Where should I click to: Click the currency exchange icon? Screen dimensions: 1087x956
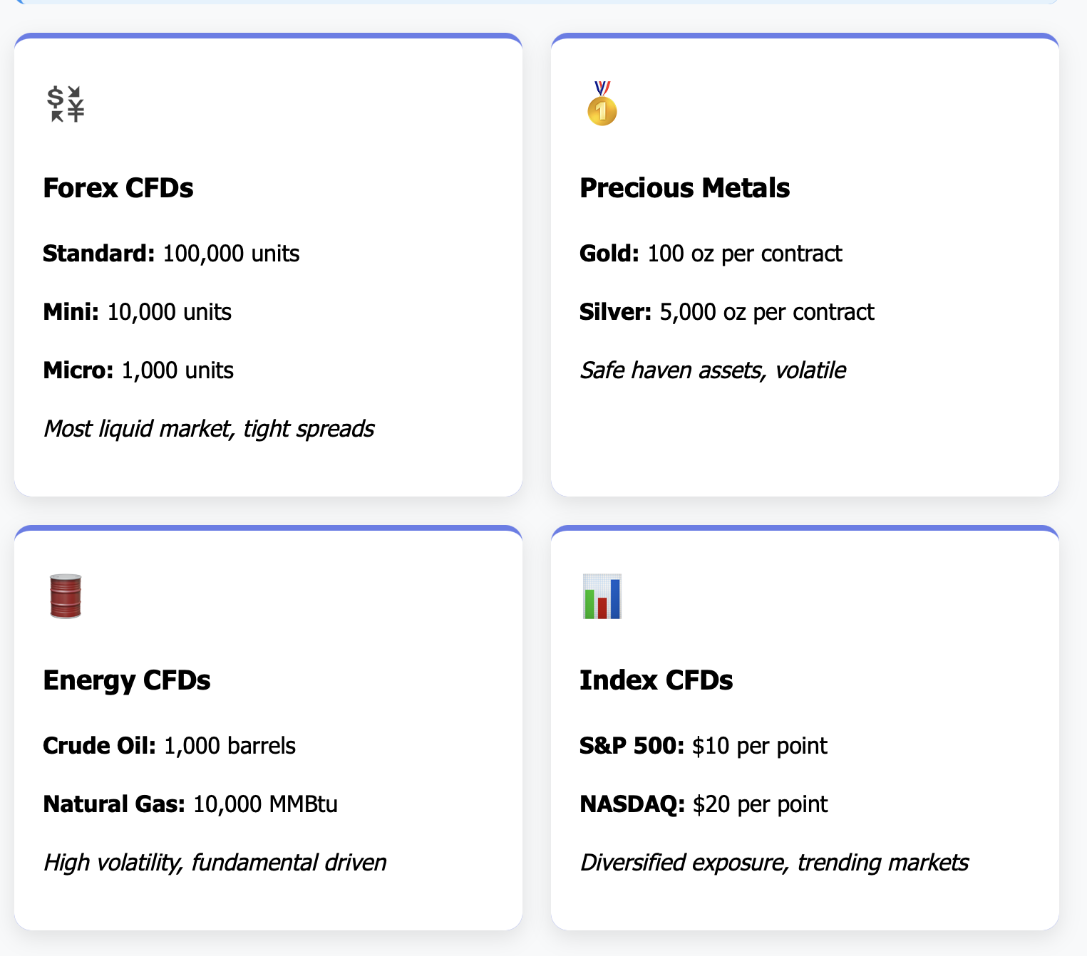point(66,104)
